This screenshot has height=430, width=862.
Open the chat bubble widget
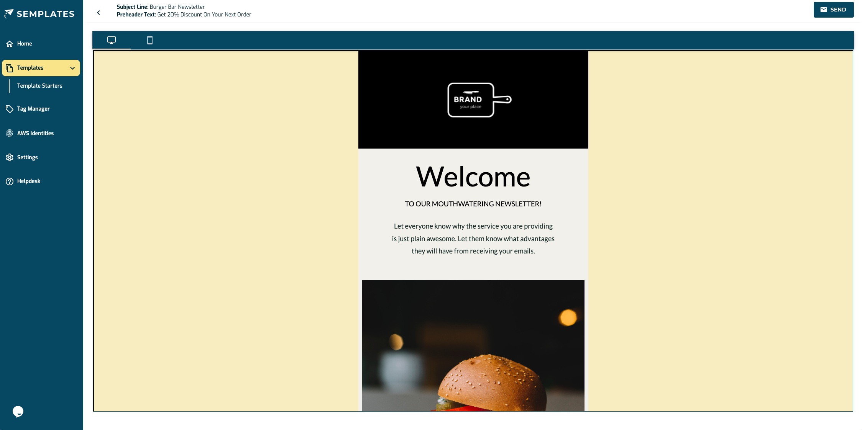coord(18,412)
